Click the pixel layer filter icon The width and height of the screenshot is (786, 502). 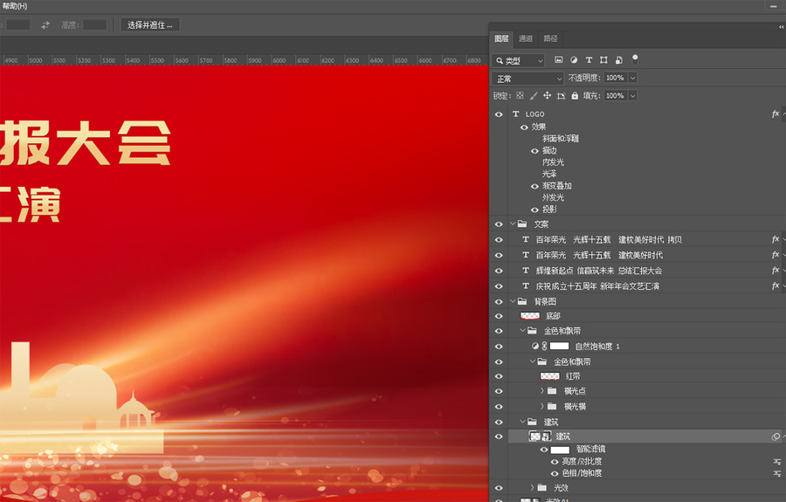[x=558, y=60]
